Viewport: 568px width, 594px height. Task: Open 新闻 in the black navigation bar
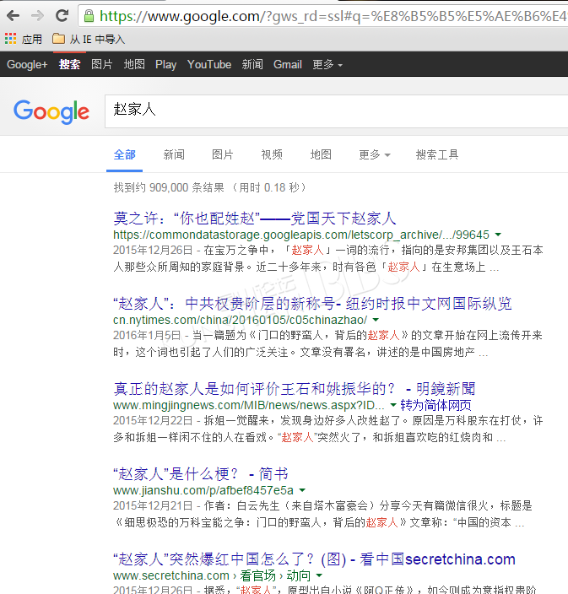coord(252,64)
